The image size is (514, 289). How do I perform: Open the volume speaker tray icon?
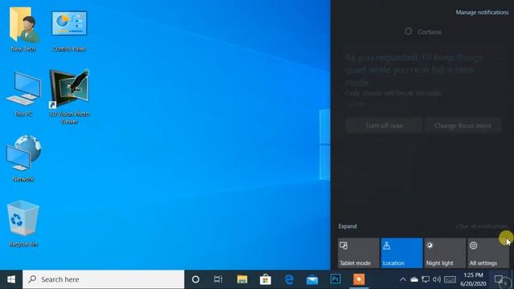click(x=437, y=279)
